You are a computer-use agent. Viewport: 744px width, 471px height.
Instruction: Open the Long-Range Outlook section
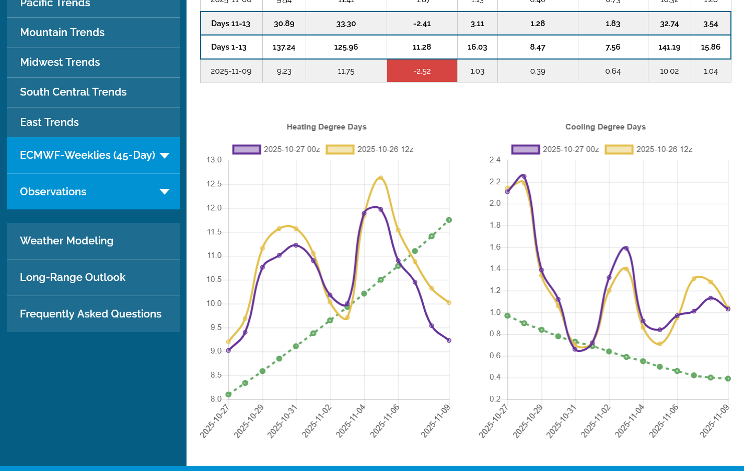[x=73, y=277]
